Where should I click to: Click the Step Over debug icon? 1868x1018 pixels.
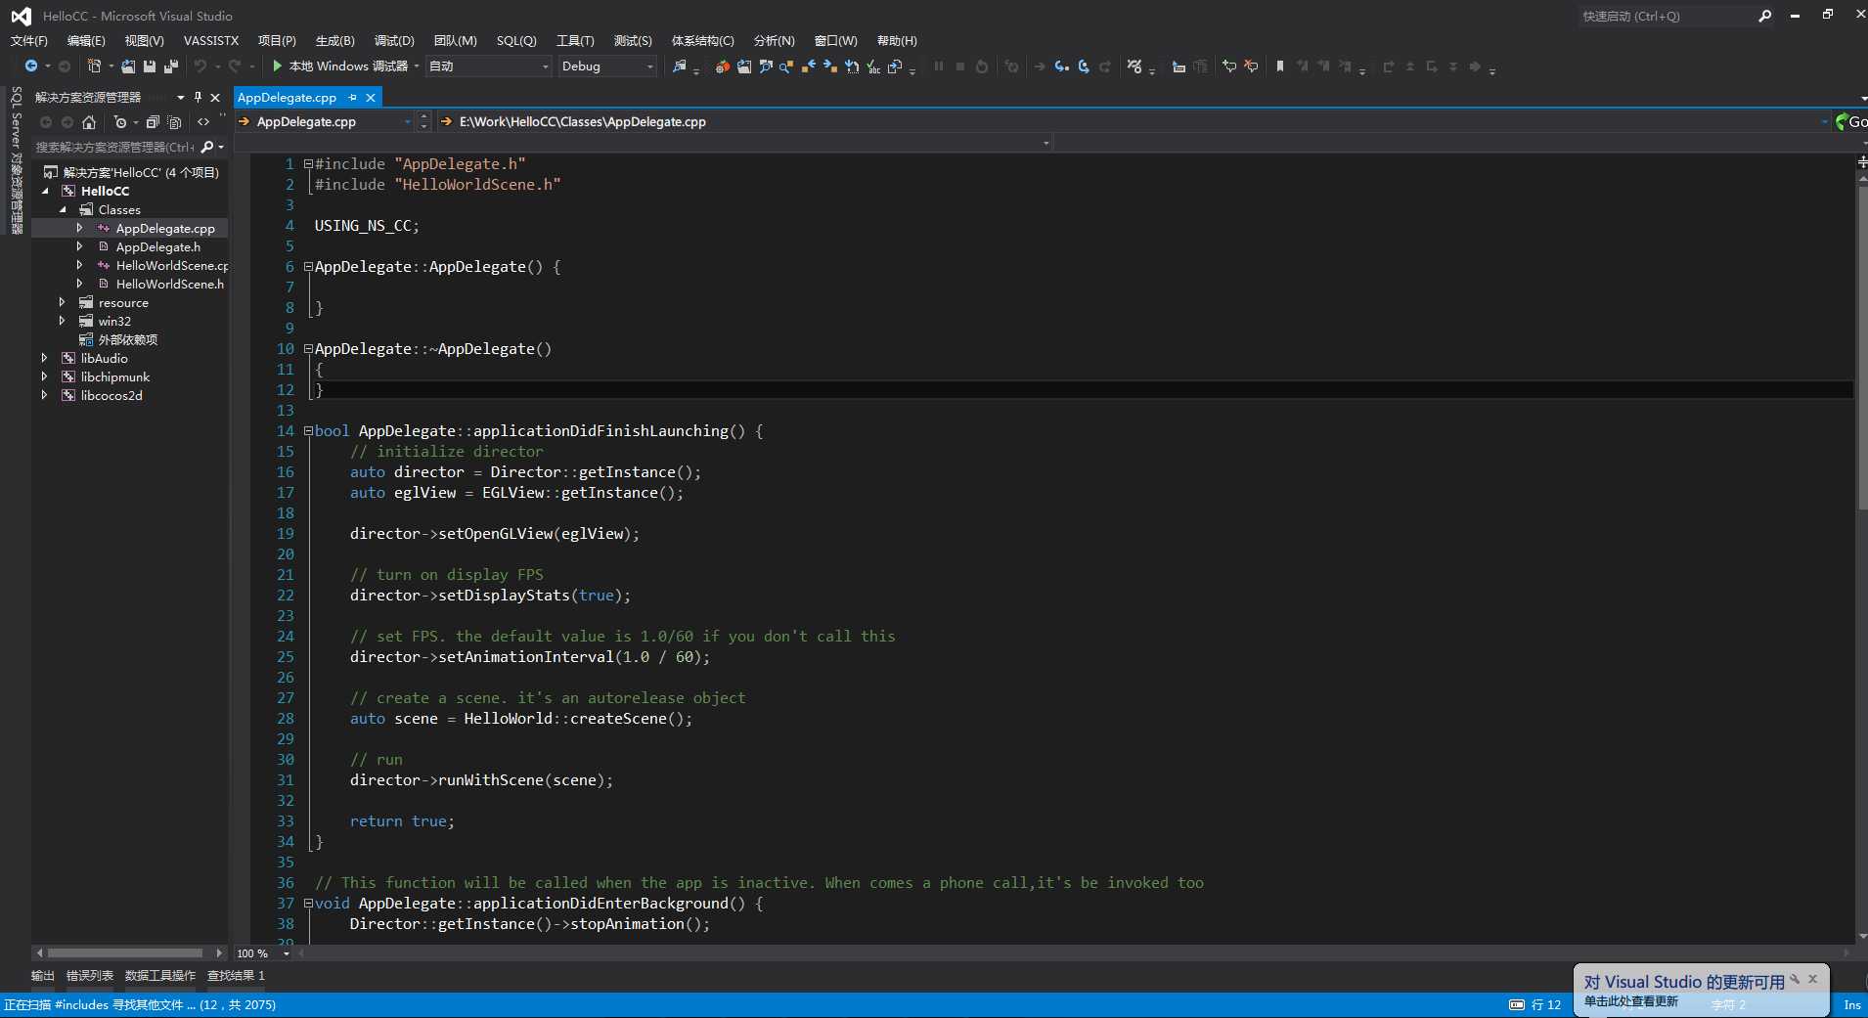(x=1084, y=66)
